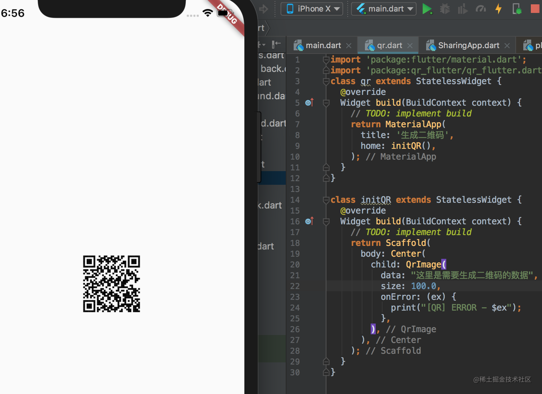Click the Flutter icon in the run configuration
The width and height of the screenshot is (542, 394).
pyautogui.click(x=361, y=9)
